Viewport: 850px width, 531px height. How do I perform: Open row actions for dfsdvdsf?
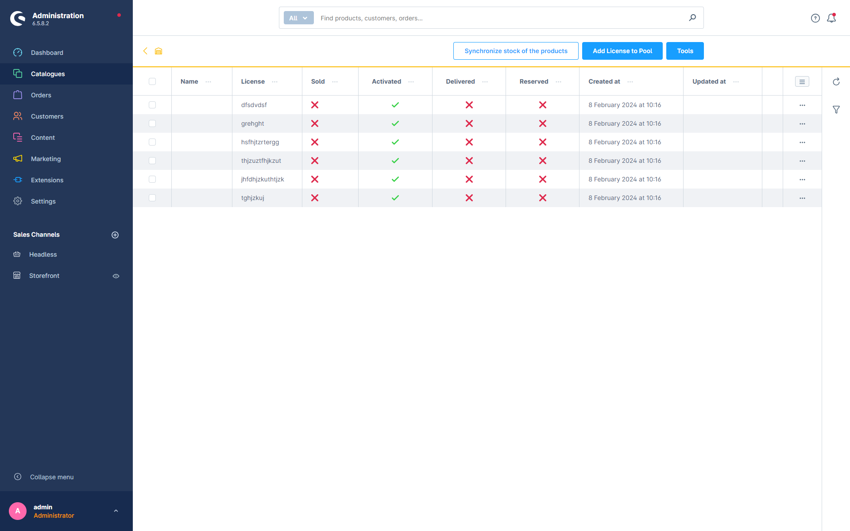(x=802, y=105)
